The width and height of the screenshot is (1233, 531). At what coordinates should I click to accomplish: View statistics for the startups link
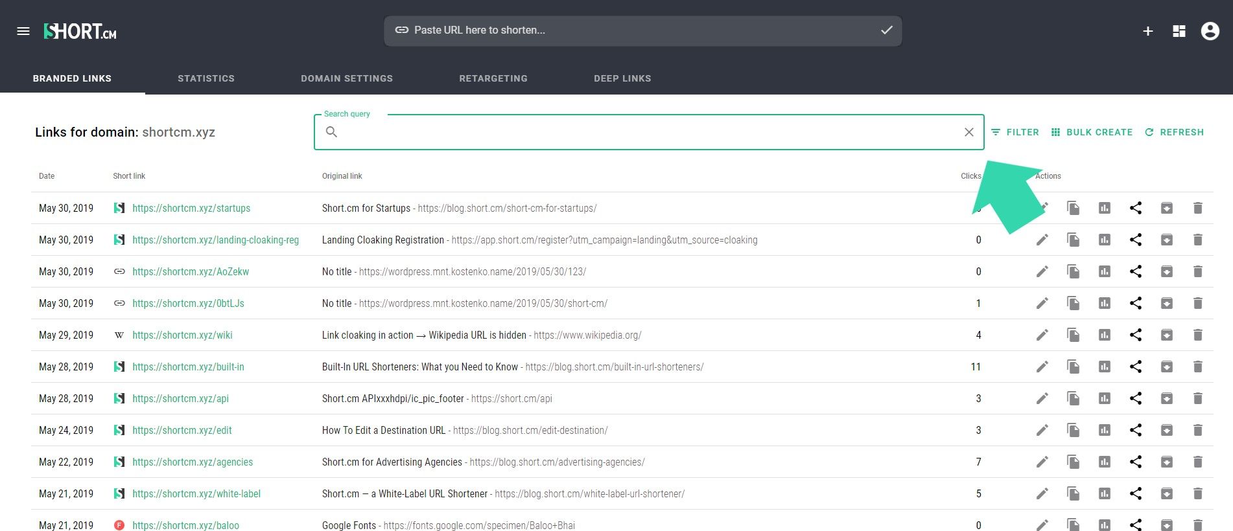(x=1105, y=208)
